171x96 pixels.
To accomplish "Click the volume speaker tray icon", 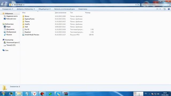I will (158, 94).
